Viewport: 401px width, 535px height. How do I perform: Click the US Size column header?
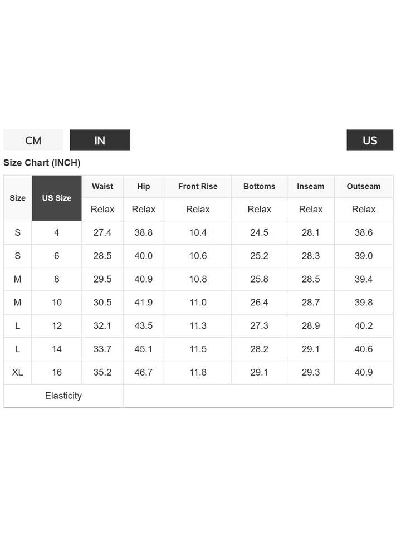(57, 198)
